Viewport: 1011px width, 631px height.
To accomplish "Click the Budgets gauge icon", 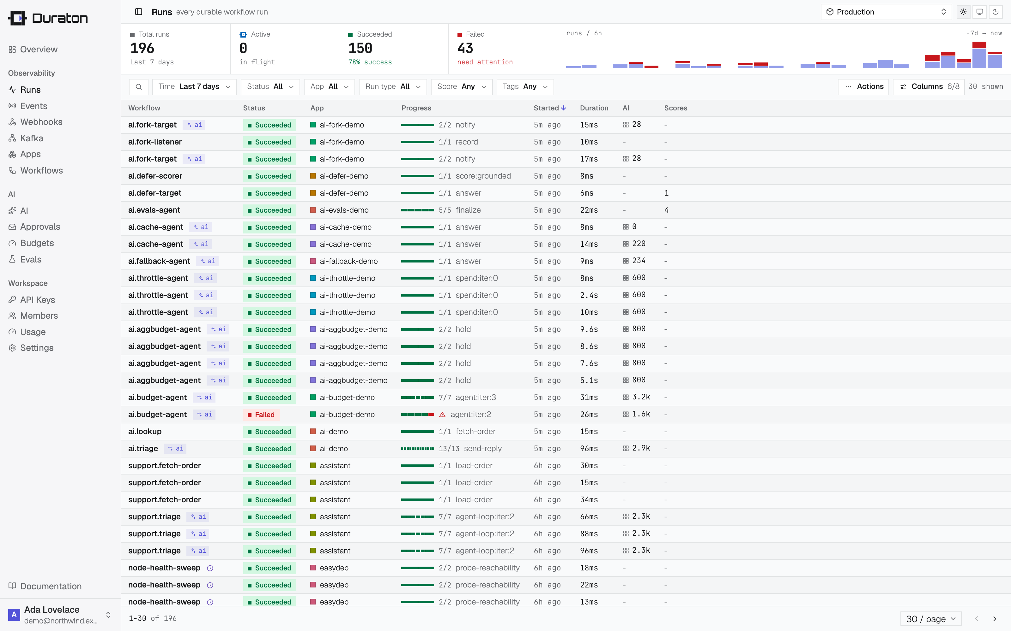I will (12, 243).
